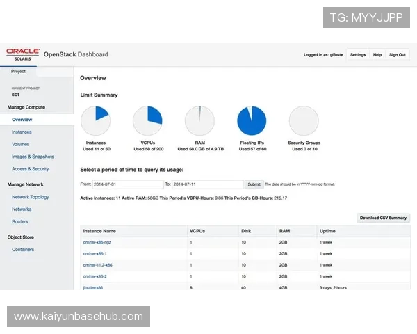Download the CSV Summary
This screenshot has height=334, width=417.
[383, 218]
